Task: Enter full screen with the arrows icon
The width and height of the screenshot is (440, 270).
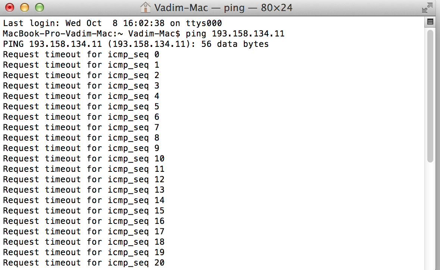Action: click(427, 8)
